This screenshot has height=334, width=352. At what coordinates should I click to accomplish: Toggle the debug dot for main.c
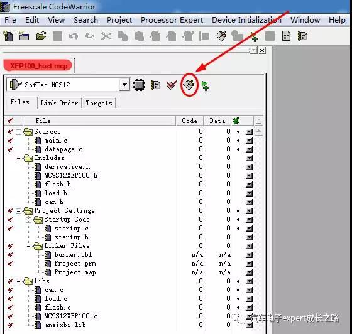coord(238,141)
